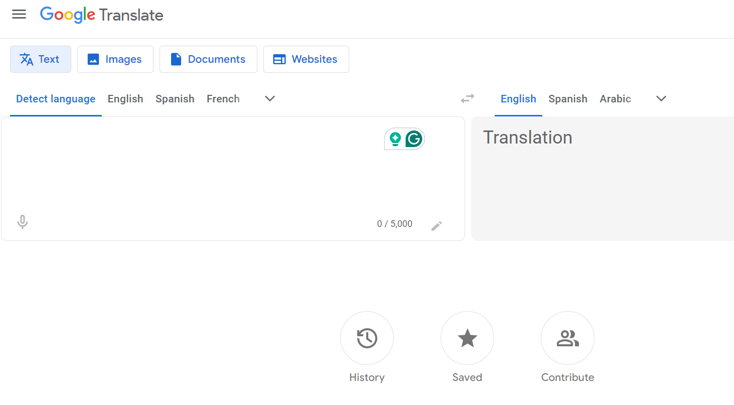Select the Websites translation mode
The width and height of the screenshot is (734, 405).
[x=306, y=59]
